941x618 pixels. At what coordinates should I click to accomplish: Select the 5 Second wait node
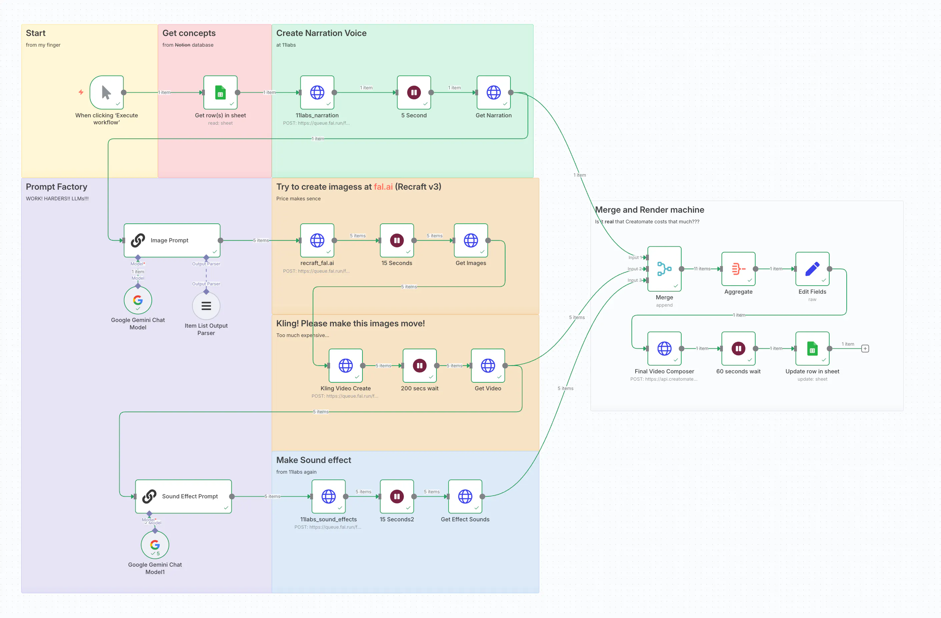click(x=413, y=92)
